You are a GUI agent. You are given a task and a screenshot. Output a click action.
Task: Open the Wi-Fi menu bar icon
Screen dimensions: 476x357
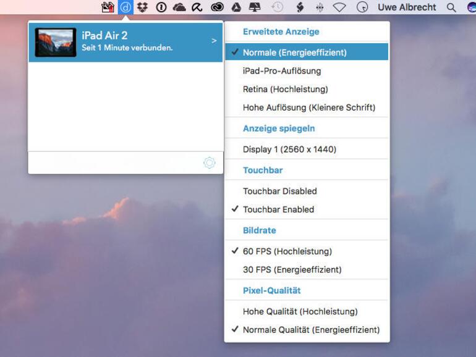tap(339, 7)
